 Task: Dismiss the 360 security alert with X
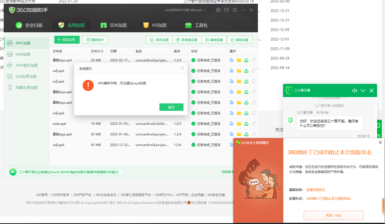(380, 142)
